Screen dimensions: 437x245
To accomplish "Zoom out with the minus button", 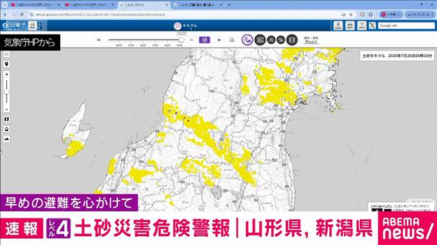I will click(x=6, y=109).
